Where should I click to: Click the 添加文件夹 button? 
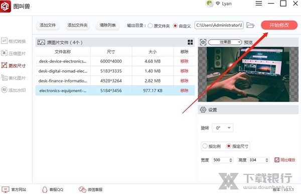tap(78, 25)
